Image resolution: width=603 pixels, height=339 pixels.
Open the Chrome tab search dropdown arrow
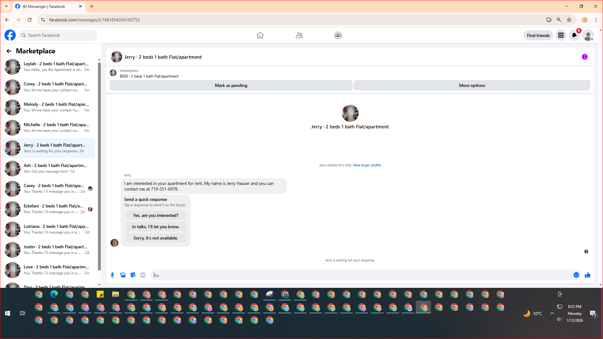[6, 6]
